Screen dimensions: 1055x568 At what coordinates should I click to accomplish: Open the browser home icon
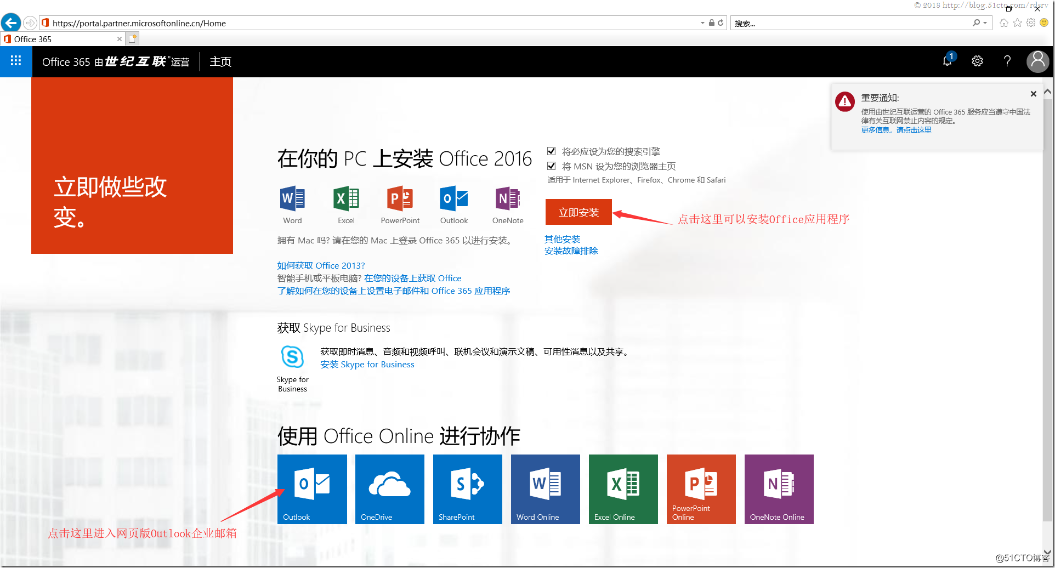coord(1003,23)
